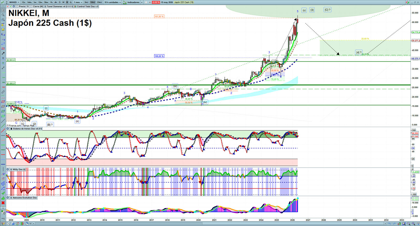Click the Indicadores chart icon
The height and width of the screenshot is (226, 420).
tap(125, 2)
